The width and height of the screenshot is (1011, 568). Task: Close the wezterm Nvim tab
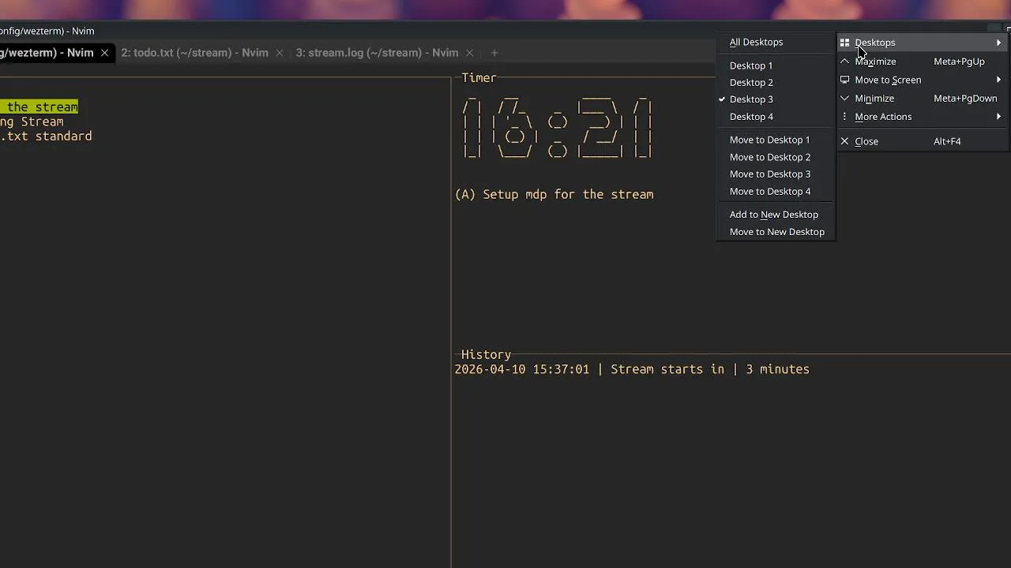point(104,53)
